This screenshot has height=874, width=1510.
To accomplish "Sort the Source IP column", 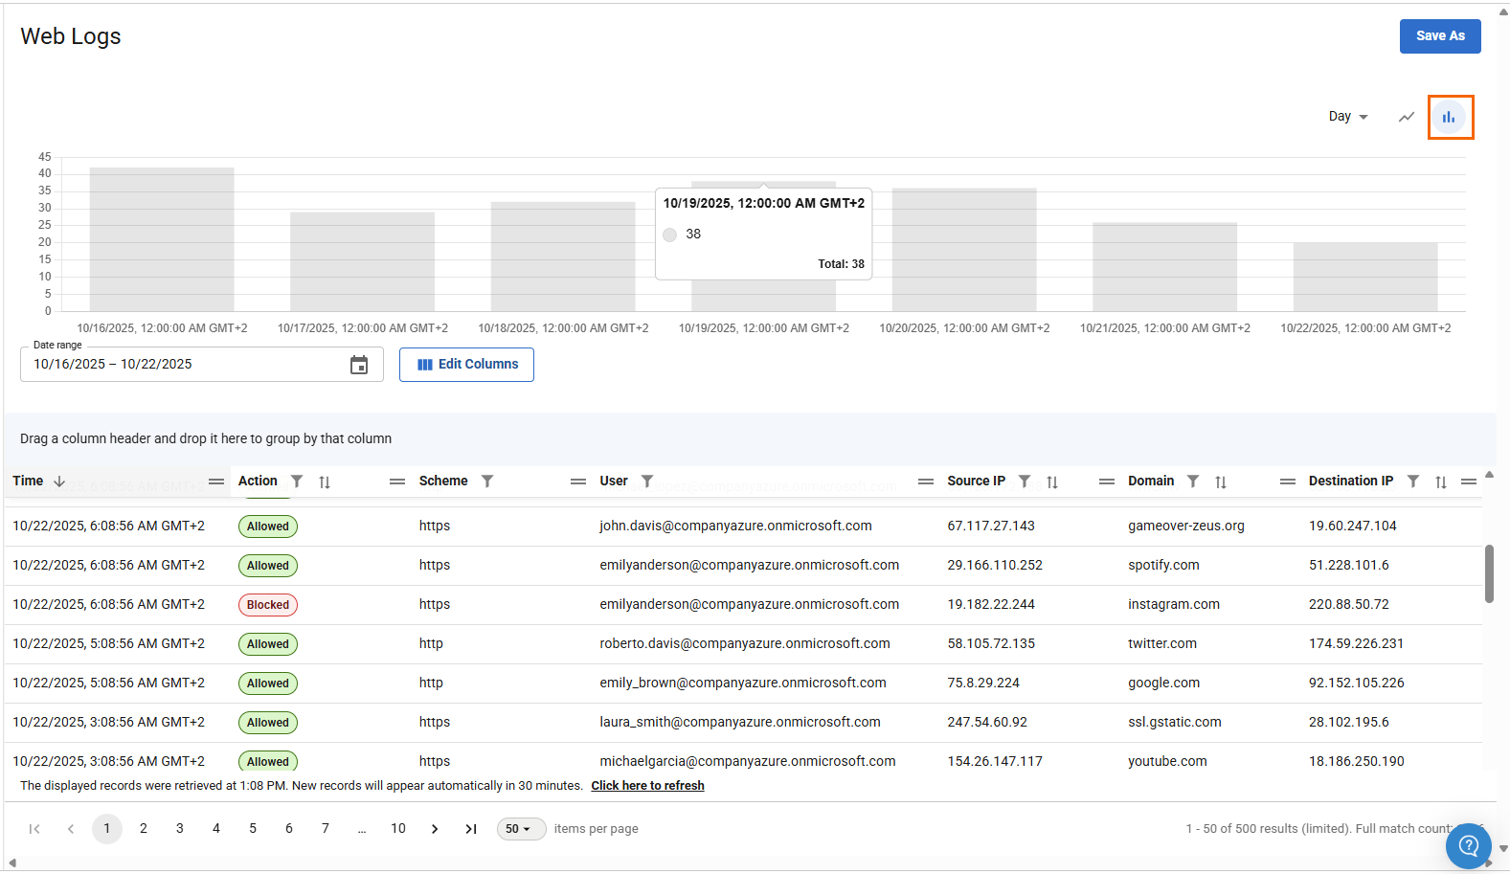I will [1052, 482].
